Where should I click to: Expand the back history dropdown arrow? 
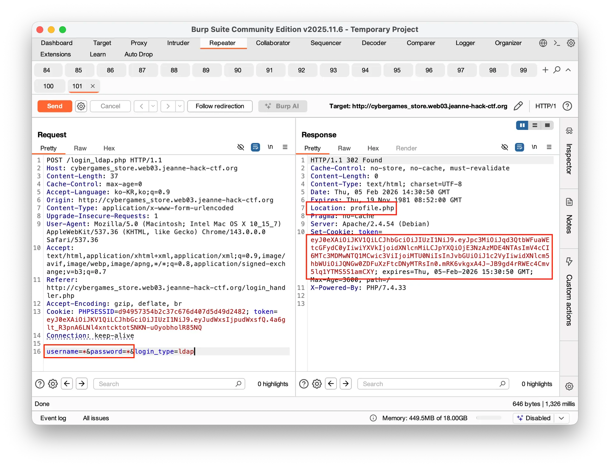tap(153, 106)
